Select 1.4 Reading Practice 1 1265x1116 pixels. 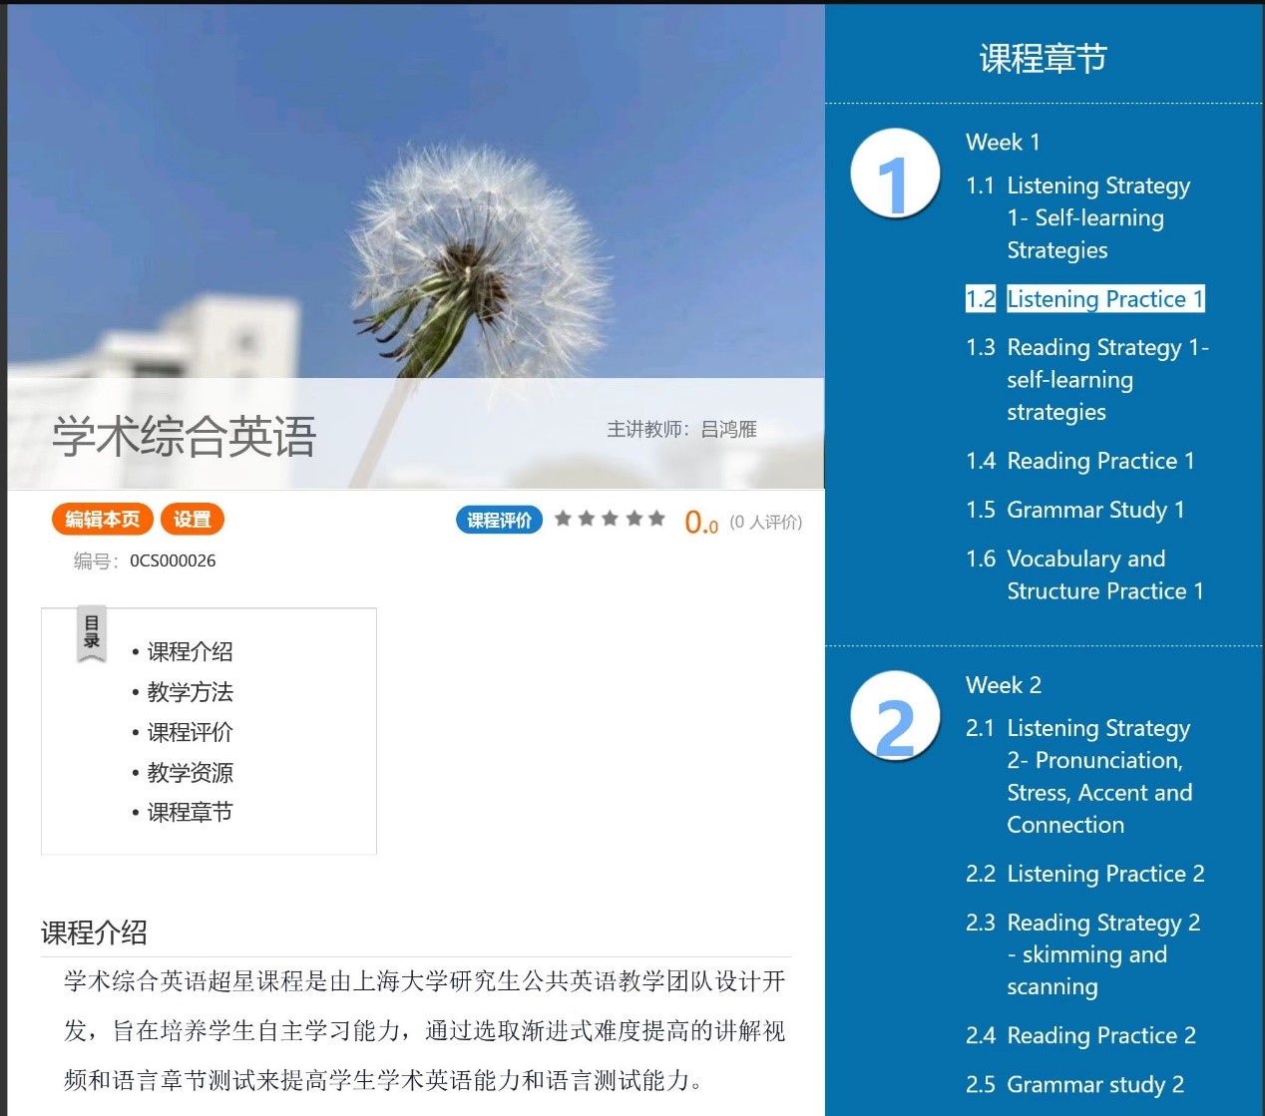[1099, 461]
